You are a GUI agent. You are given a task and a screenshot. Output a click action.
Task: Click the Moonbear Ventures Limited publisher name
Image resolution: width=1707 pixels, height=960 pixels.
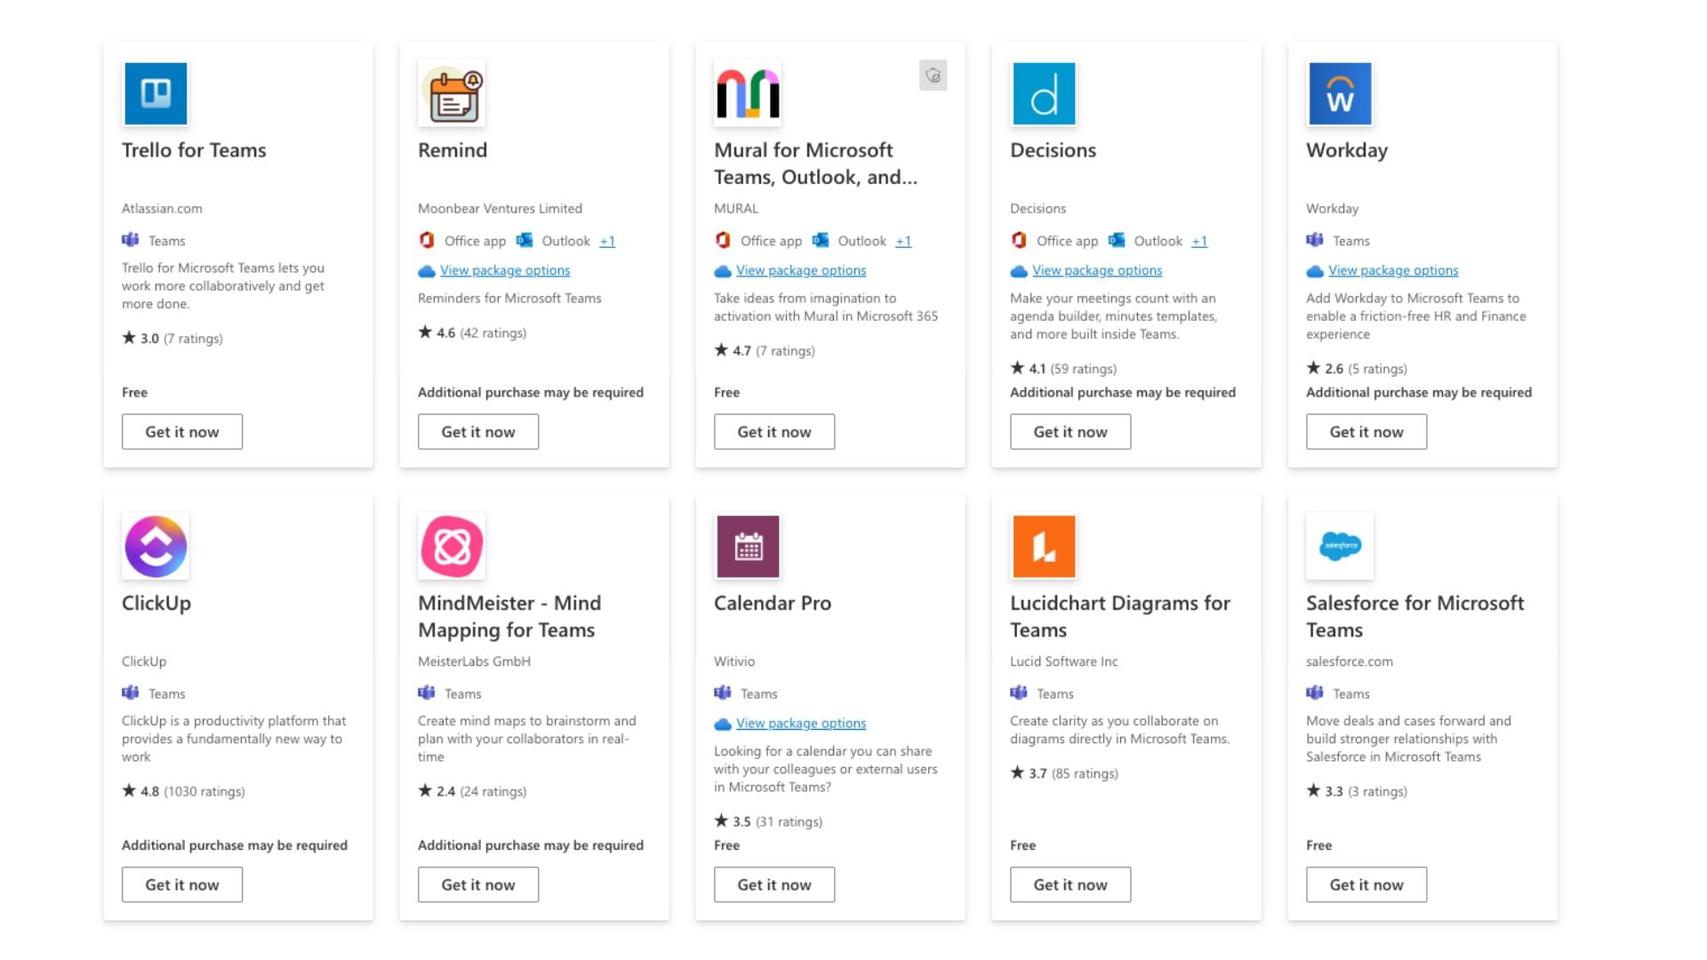tap(500, 208)
